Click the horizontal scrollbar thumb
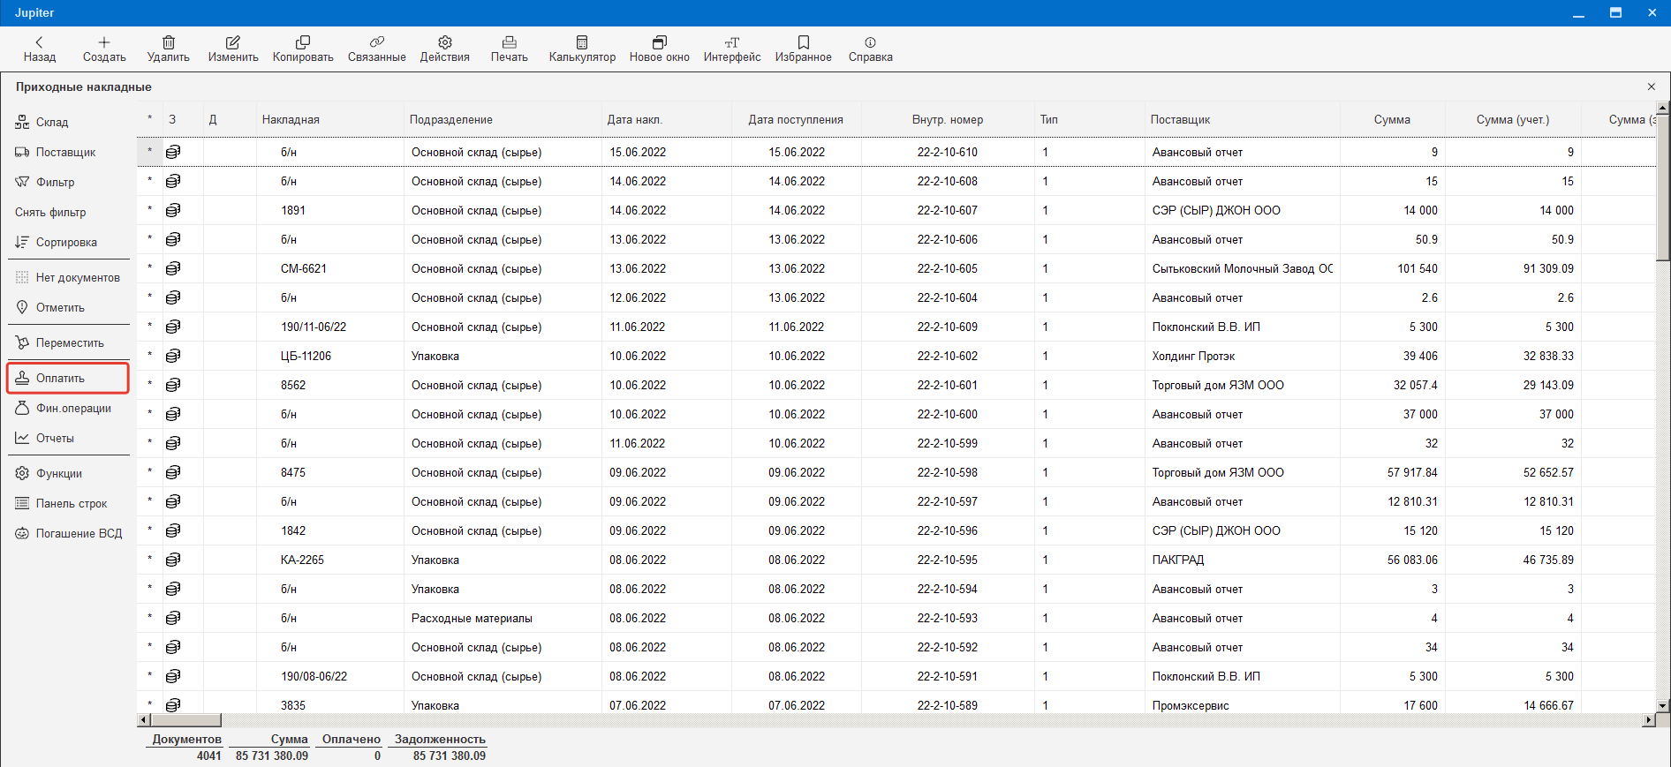 (185, 720)
